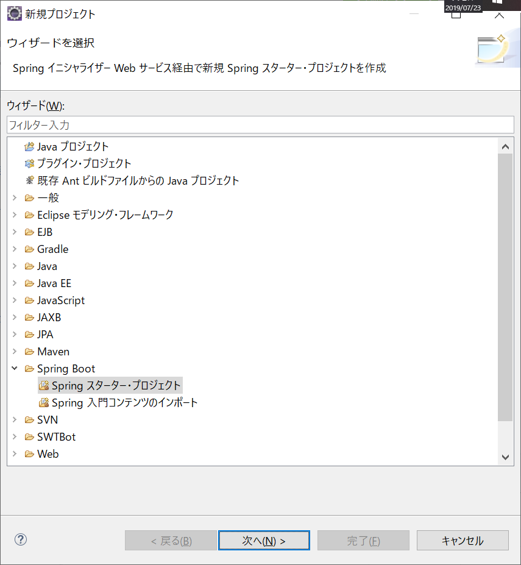Click the scrollbar down arrow
This screenshot has height=565, width=521.
(506, 457)
